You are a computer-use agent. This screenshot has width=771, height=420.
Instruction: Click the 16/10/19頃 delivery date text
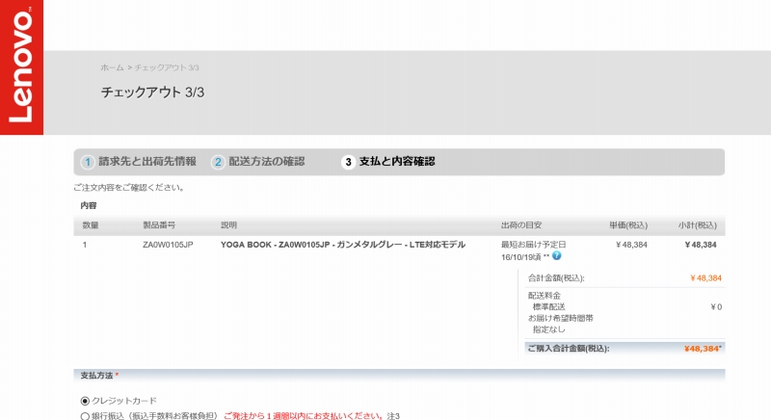(x=521, y=257)
